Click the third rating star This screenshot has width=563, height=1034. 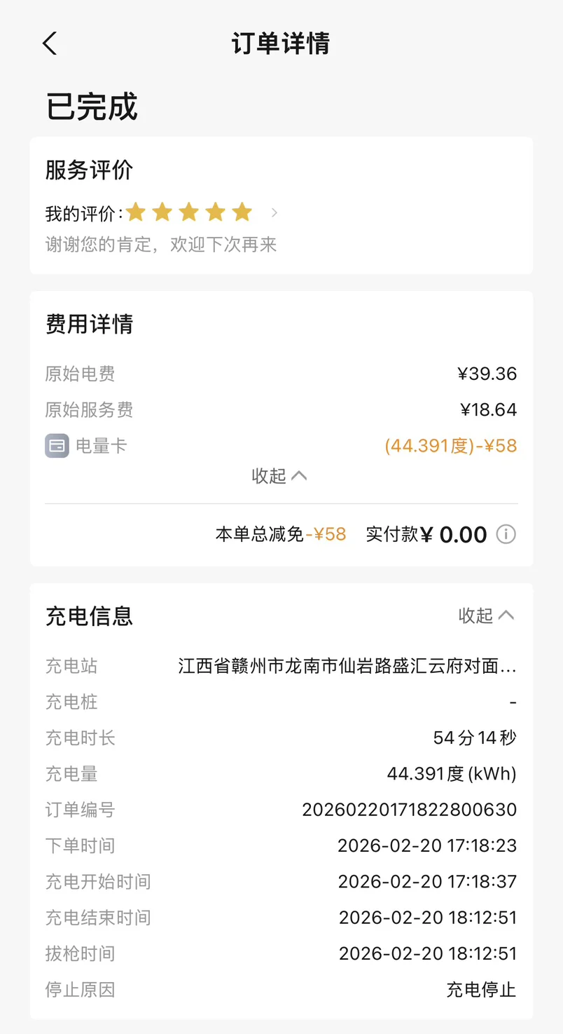189,212
